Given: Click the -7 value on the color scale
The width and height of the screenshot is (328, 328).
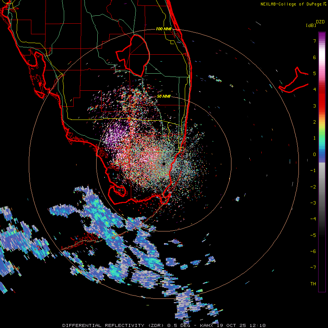Looking at the screenshot, I should pos(313,268).
